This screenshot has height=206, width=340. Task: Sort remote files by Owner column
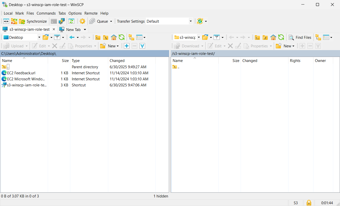pos(323,61)
